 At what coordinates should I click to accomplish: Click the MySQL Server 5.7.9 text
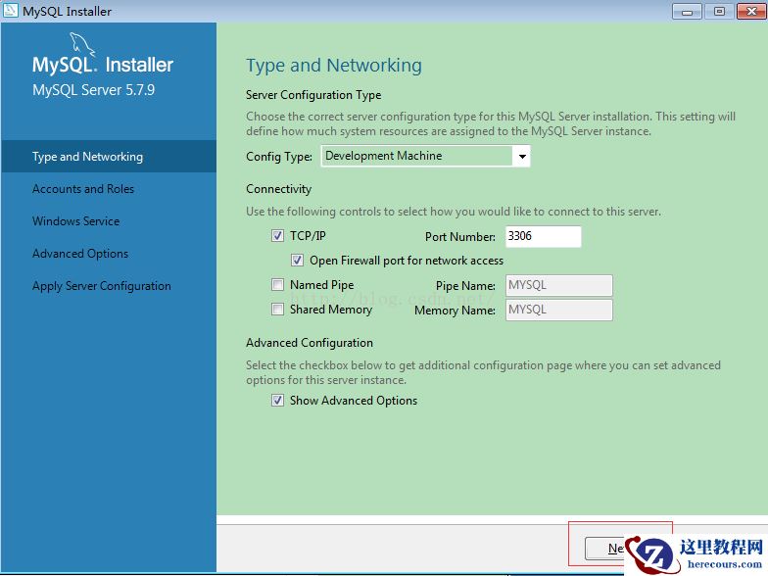click(x=94, y=90)
